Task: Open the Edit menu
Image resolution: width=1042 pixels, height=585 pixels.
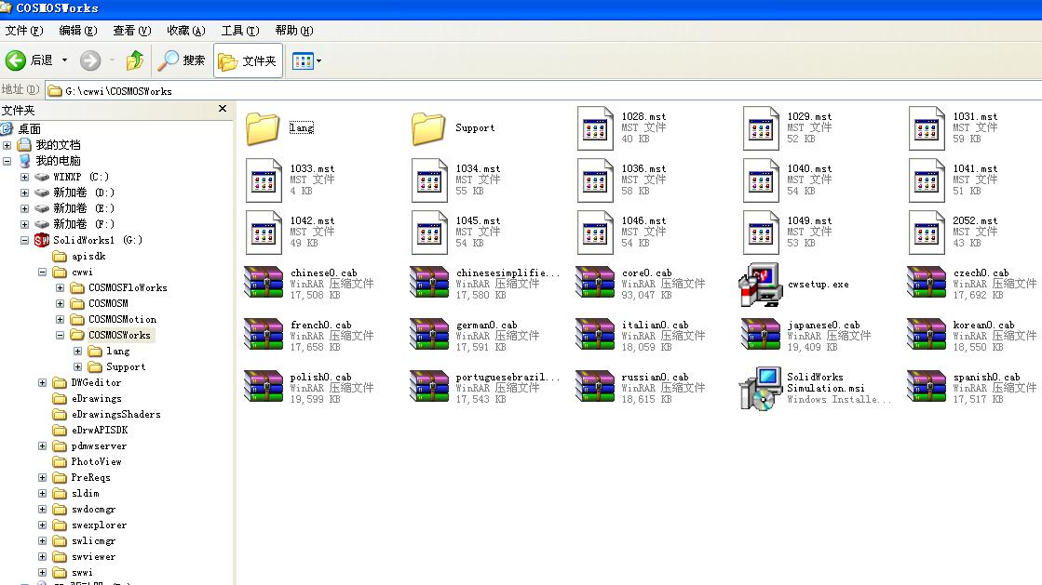Action: [77, 31]
